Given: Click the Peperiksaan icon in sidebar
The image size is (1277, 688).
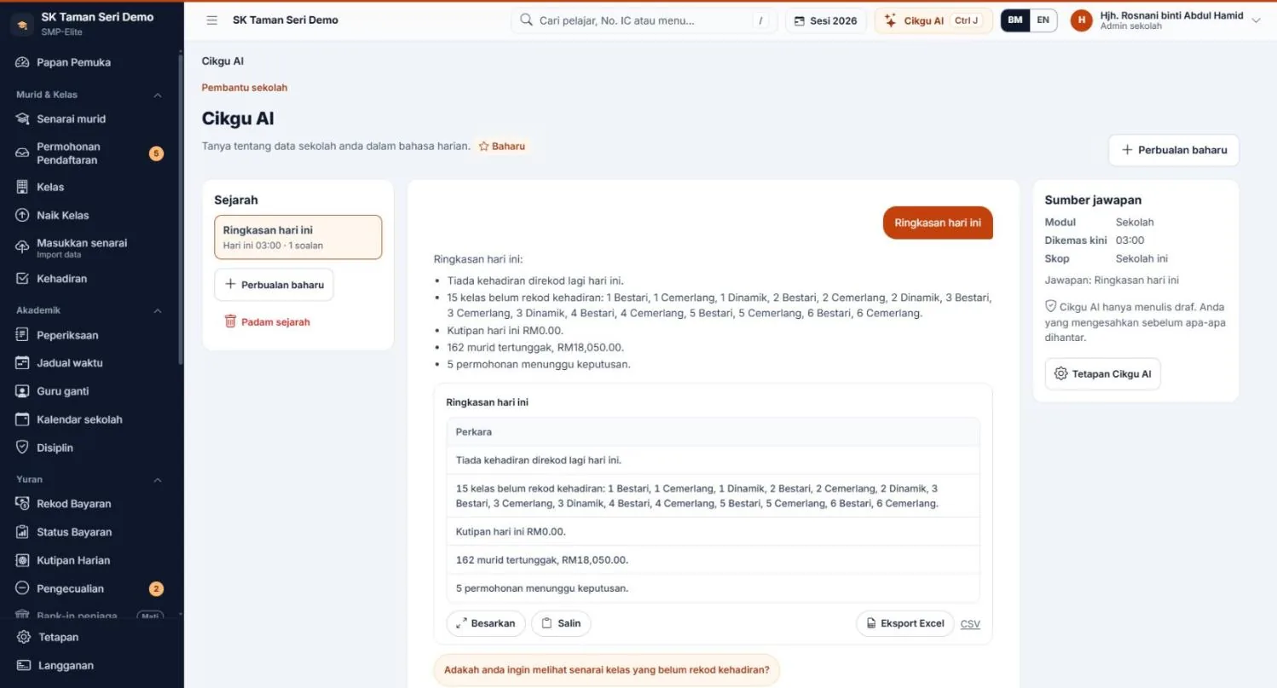Looking at the screenshot, I should click(23, 335).
